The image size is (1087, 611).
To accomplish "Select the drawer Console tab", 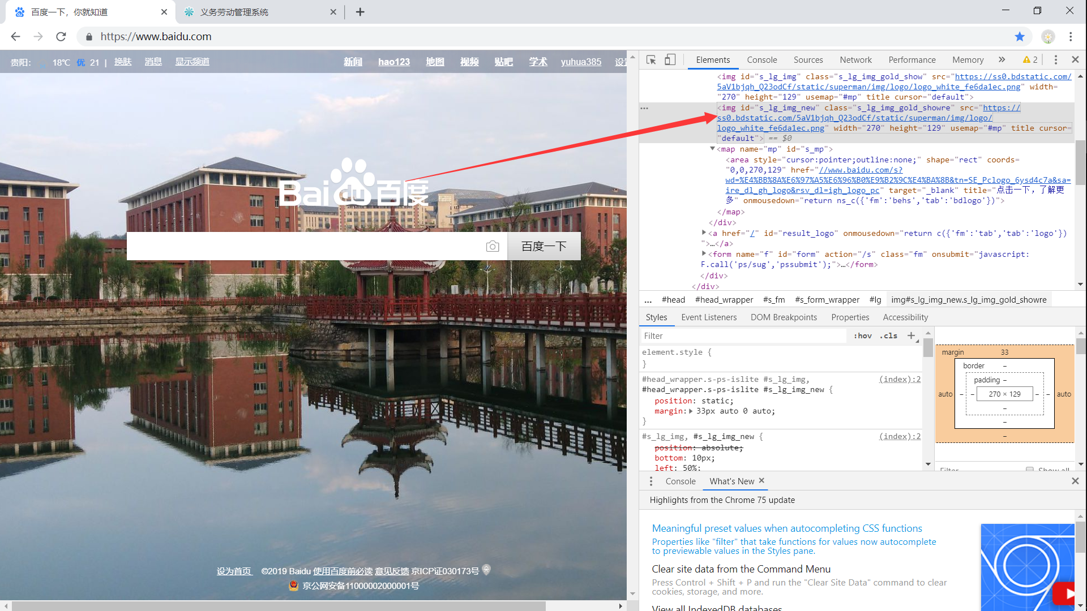I will pyautogui.click(x=681, y=481).
